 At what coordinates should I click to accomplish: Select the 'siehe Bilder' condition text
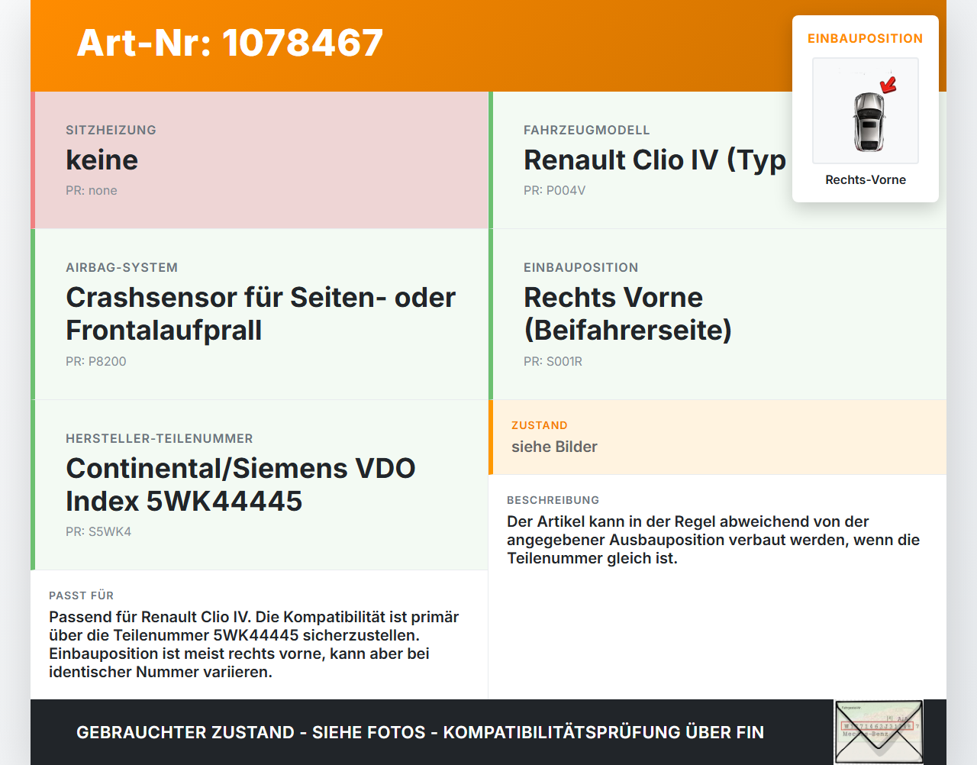554,447
